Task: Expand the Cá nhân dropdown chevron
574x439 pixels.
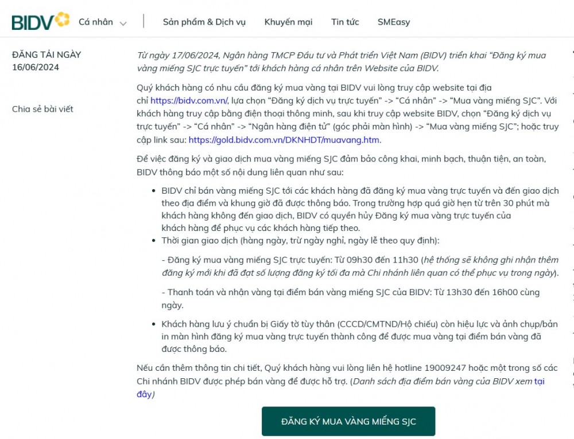Action: pyautogui.click(x=123, y=23)
